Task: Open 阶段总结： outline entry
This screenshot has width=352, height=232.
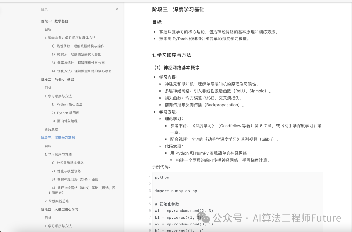Action: click(x=52, y=129)
